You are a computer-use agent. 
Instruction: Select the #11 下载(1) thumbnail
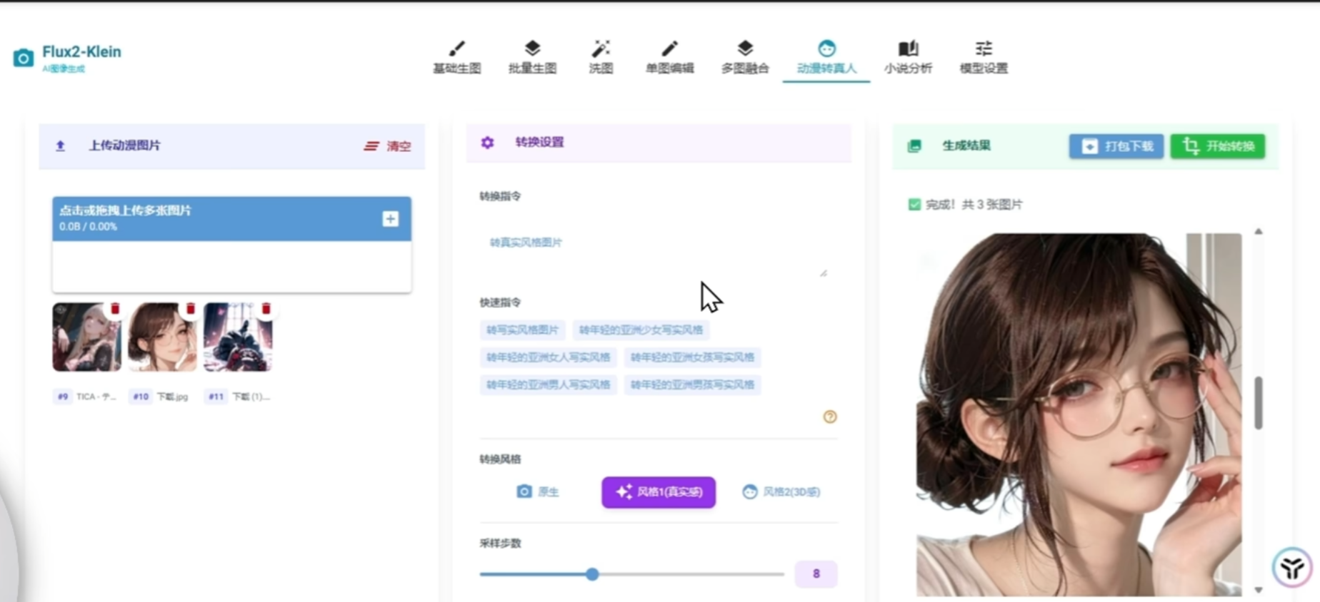(x=238, y=337)
